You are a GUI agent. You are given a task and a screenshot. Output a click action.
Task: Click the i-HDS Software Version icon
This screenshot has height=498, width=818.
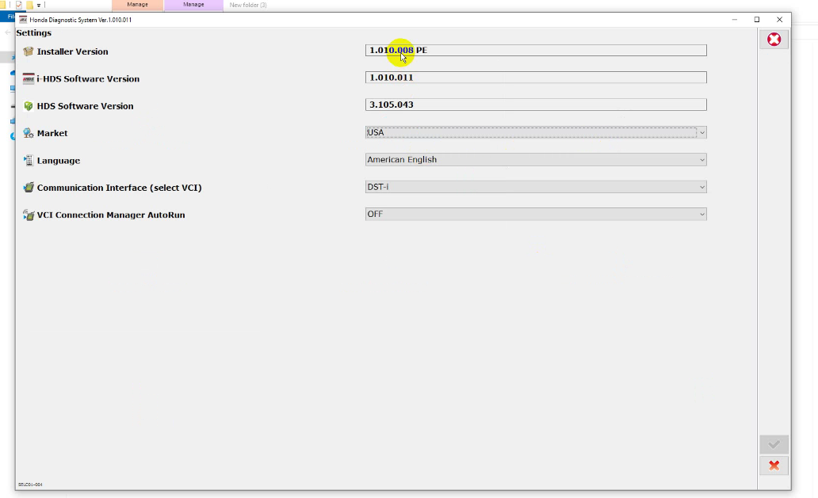(x=29, y=78)
